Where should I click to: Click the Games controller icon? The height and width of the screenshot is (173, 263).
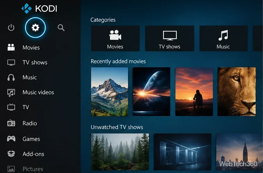11,139
